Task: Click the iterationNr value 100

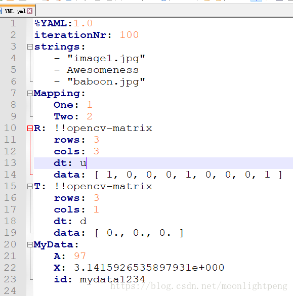Action: tap(129, 35)
